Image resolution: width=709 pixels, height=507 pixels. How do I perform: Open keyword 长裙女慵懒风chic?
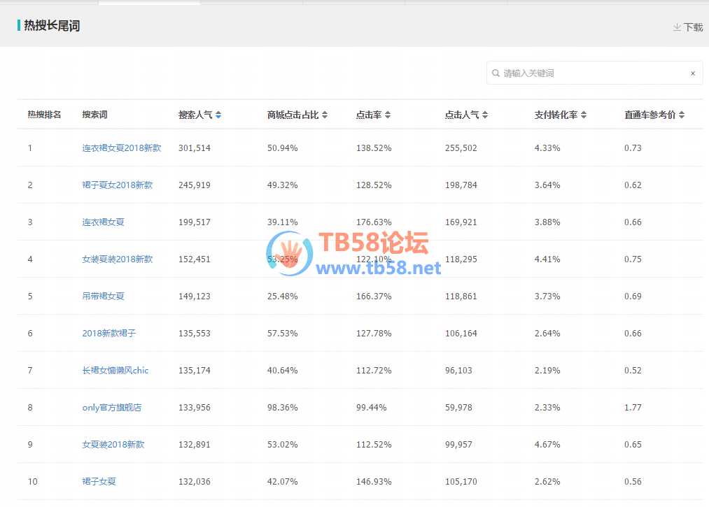click(x=115, y=371)
